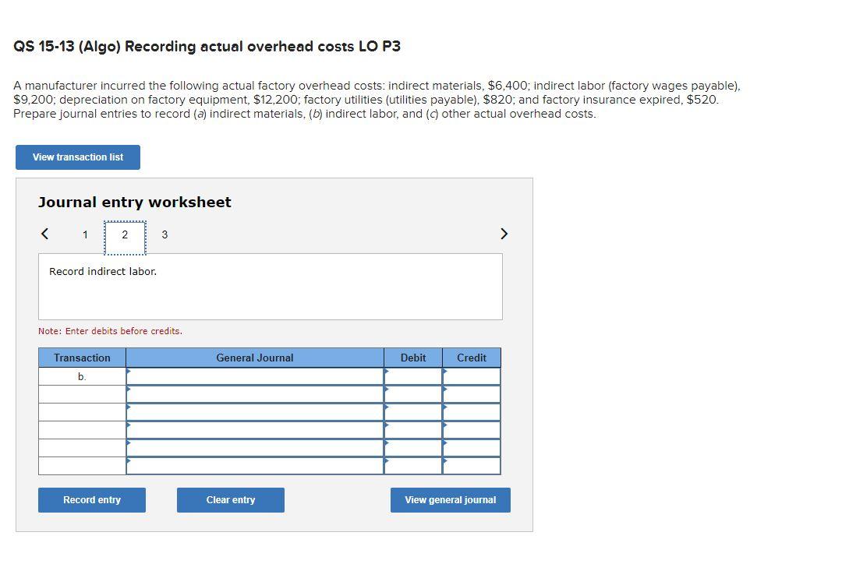The width and height of the screenshot is (842, 571).
Task: Switch to journal entry 3
Action: click(x=165, y=234)
